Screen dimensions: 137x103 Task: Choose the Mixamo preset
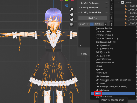point(99,69)
